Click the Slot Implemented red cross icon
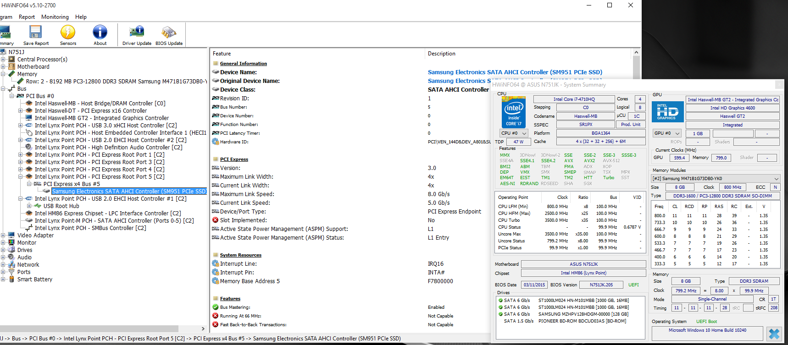The width and height of the screenshot is (788, 345). [215, 220]
